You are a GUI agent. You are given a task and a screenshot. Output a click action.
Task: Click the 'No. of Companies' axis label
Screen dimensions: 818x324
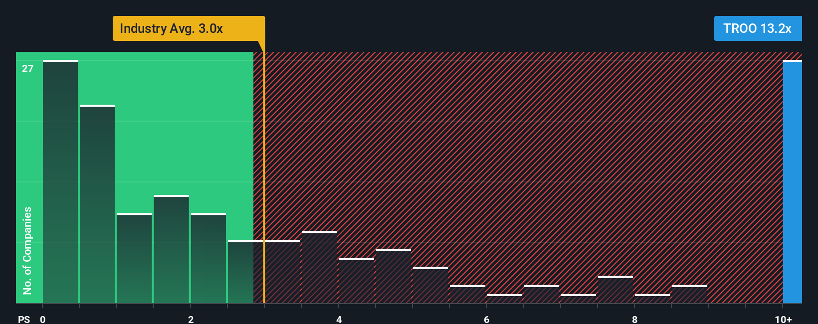coord(27,250)
